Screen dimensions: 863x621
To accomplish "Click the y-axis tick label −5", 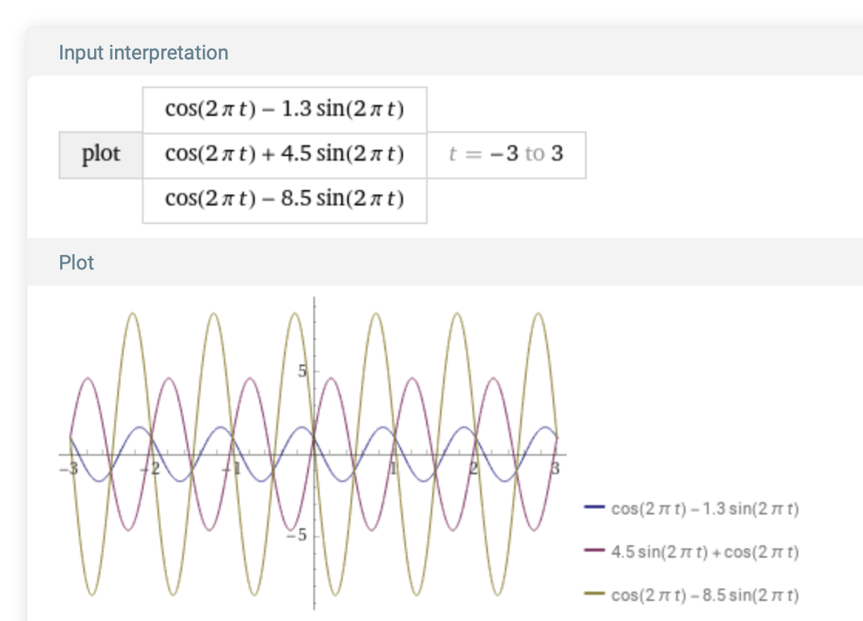I will coord(300,535).
